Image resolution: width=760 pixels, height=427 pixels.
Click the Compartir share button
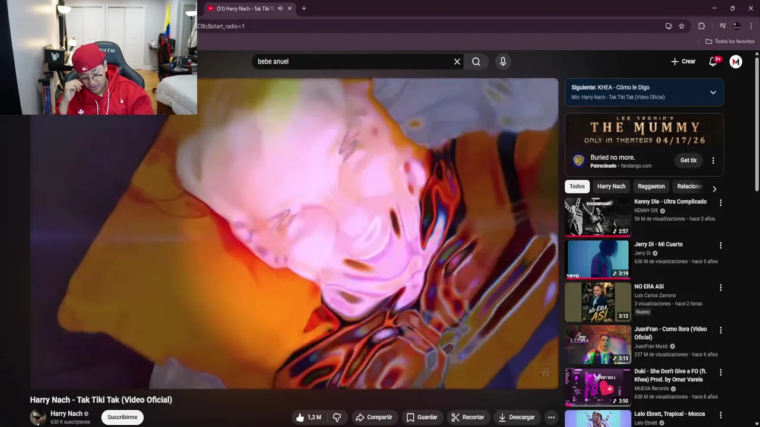pyautogui.click(x=374, y=418)
